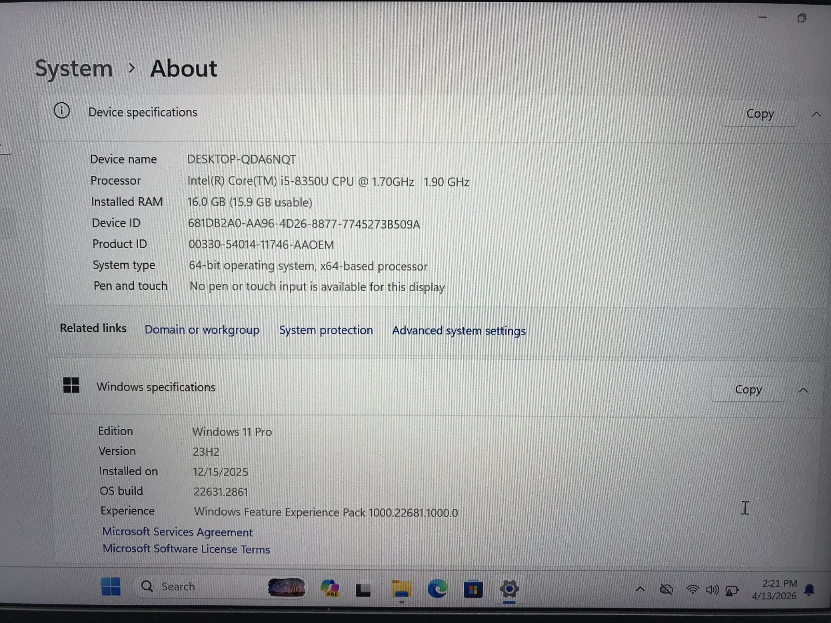The image size is (831, 623).
Task: Click the System type label
Action: (x=124, y=265)
